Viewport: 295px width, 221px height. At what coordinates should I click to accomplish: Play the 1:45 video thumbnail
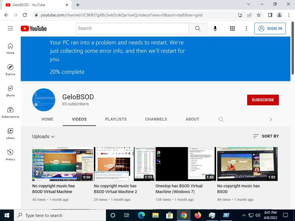(x=186, y=164)
